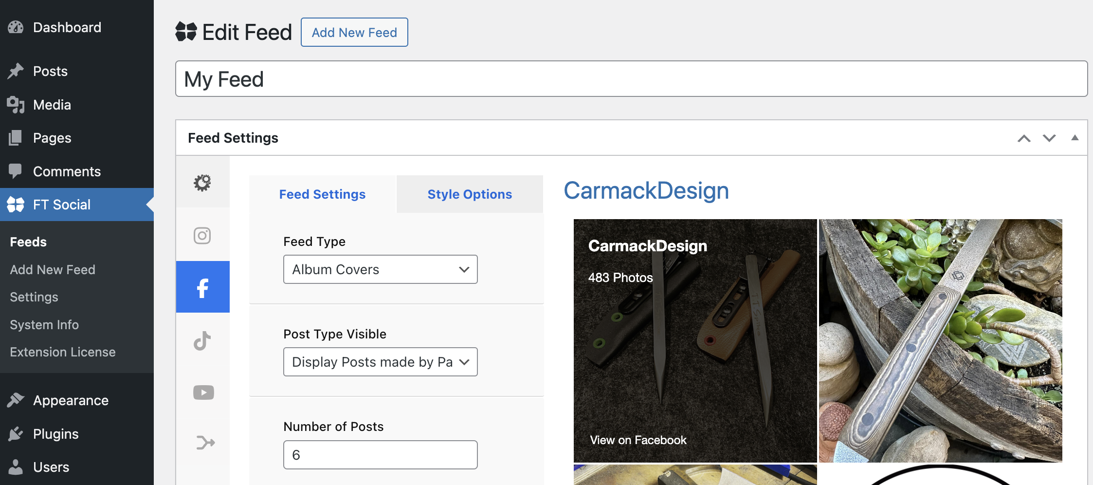
Task: Click the My Feed title field
Action: pyautogui.click(x=631, y=79)
